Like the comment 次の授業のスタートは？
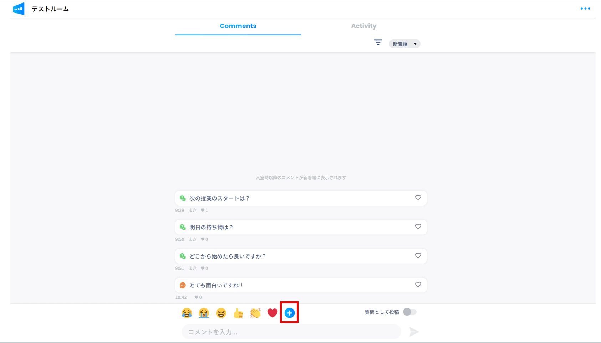 point(418,198)
